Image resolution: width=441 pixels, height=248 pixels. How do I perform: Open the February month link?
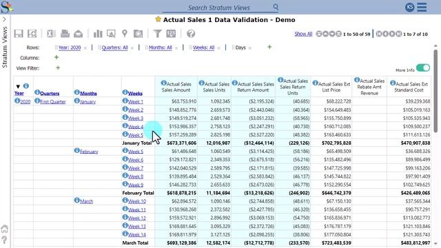[89, 152]
